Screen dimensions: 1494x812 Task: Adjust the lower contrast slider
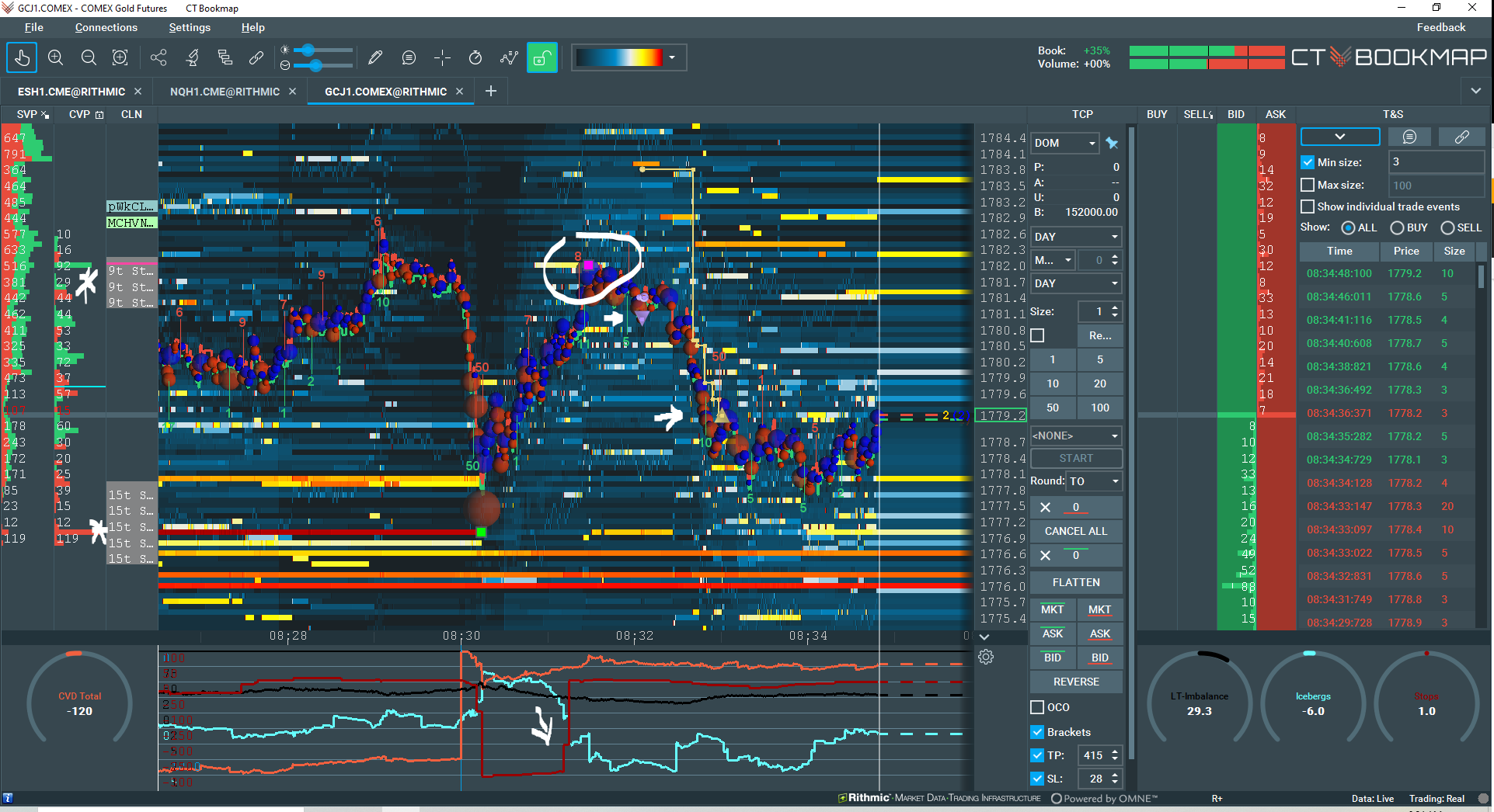click(316, 65)
